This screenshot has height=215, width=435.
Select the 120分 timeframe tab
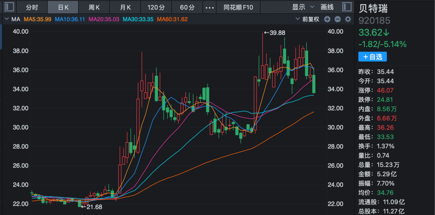[x=156, y=7]
